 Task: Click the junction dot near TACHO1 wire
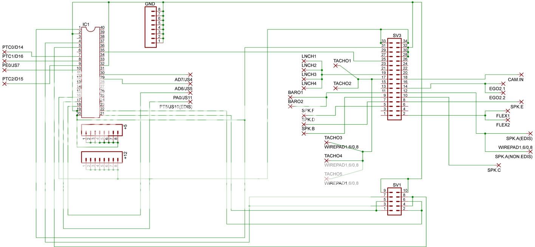[x=358, y=79]
